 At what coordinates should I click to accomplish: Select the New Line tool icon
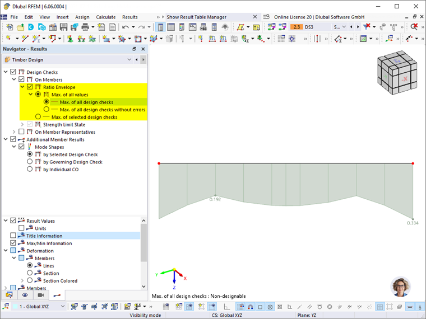click(x=25, y=39)
